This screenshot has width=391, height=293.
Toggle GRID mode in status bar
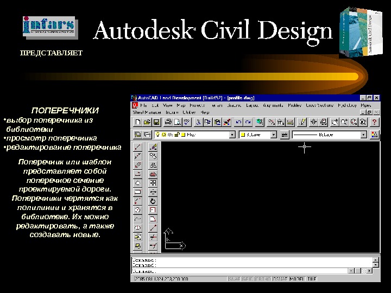(x=248, y=279)
